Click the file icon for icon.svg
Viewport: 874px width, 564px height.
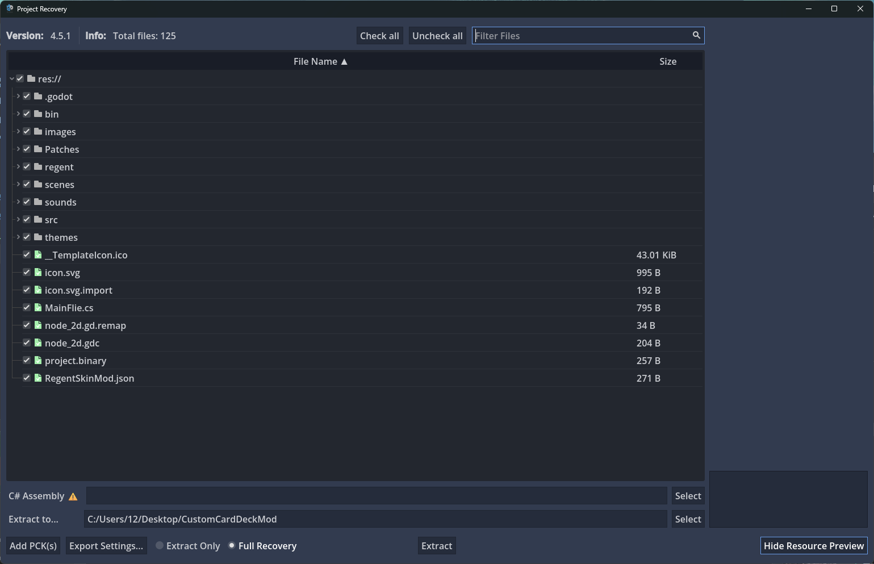click(38, 272)
